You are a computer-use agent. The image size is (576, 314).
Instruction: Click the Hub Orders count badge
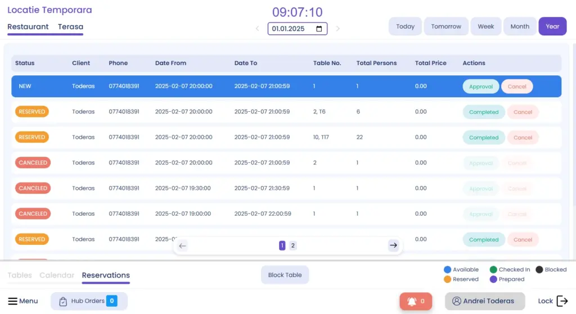pyautogui.click(x=112, y=301)
